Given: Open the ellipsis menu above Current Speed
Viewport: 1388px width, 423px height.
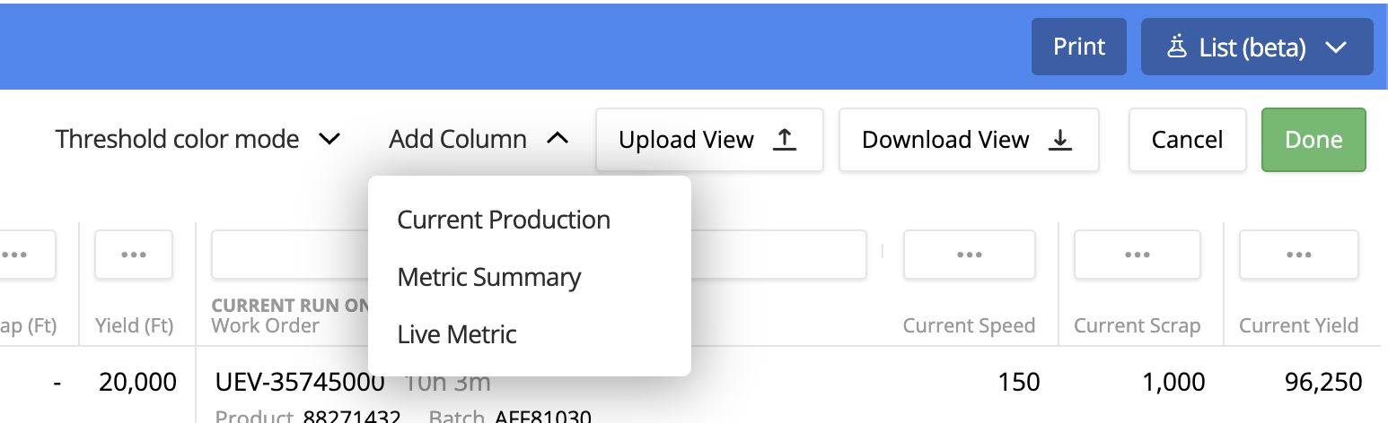Looking at the screenshot, I should coord(969,255).
